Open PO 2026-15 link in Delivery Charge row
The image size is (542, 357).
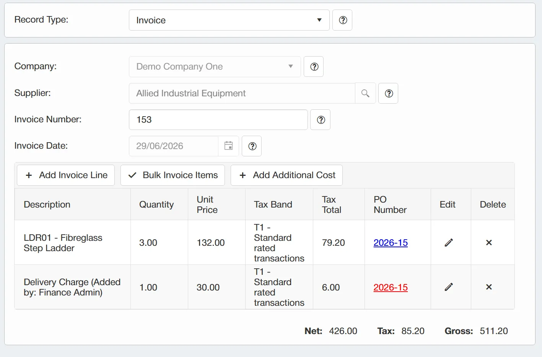tap(391, 287)
